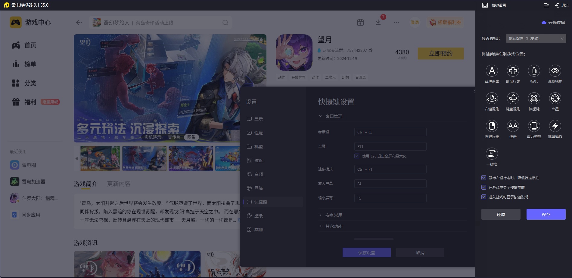Select the 准星 crosshair icon
The width and height of the screenshot is (572, 278).
[x=555, y=98]
